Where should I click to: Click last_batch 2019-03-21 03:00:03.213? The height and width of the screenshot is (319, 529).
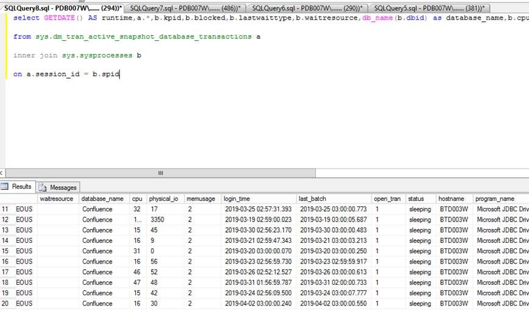point(334,240)
